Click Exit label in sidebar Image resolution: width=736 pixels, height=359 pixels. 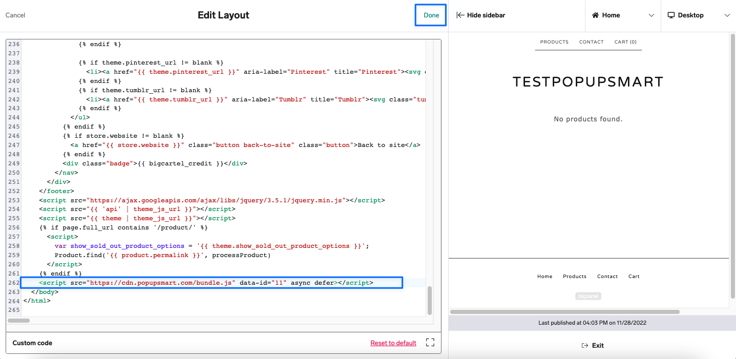click(598, 346)
